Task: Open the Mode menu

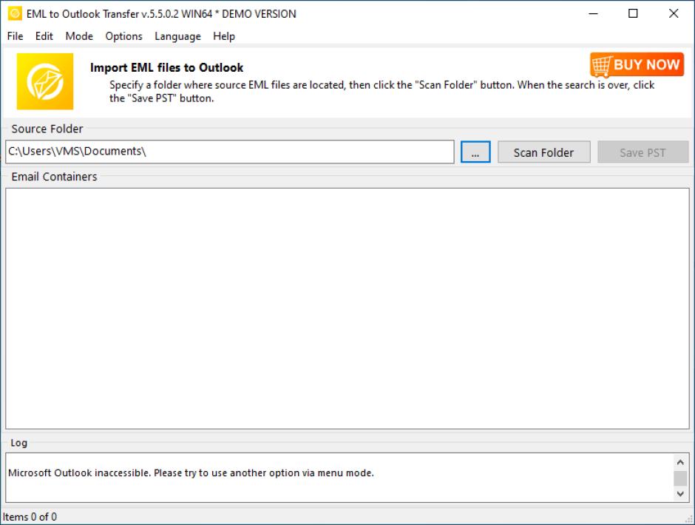Action: (x=79, y=36)
